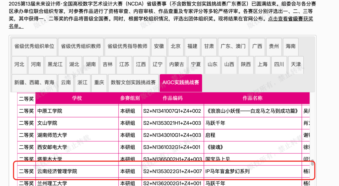Switch to the 上海 province tab
Screen dimensions: 339x186
click(262, 65)
